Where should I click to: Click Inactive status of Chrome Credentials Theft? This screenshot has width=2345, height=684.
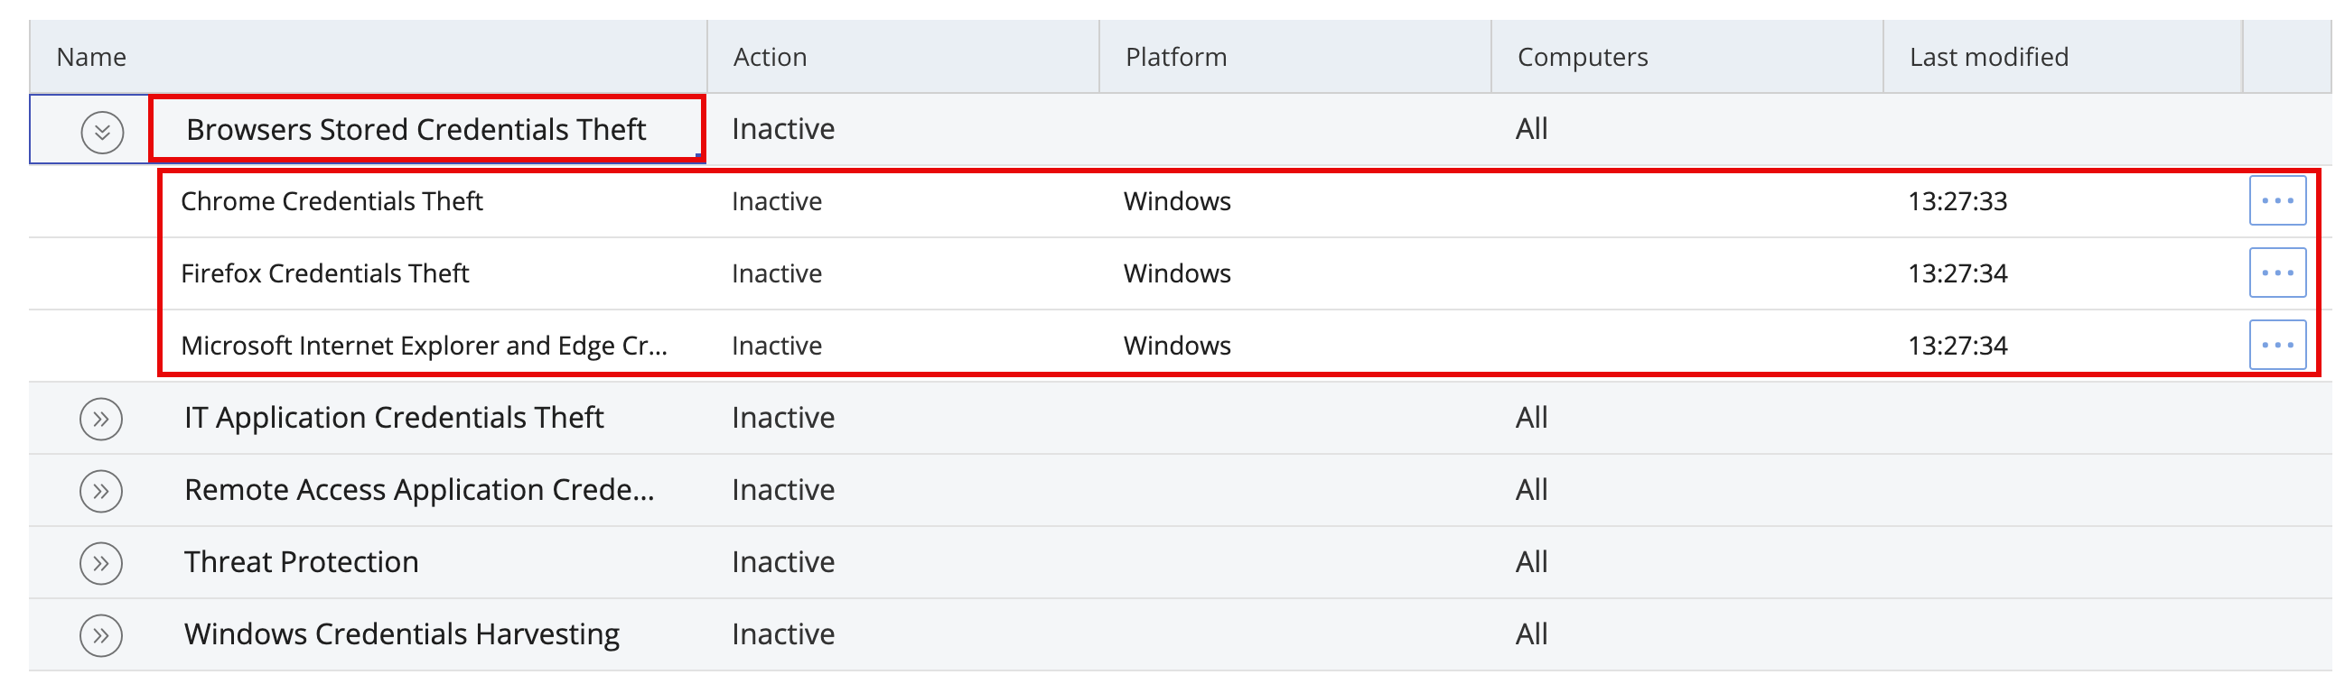click(776, 200)
